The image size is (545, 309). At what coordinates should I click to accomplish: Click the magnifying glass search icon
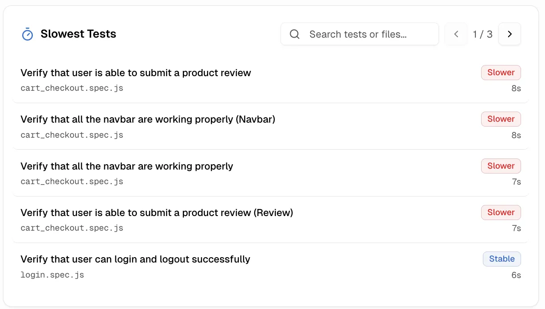[295, 34]
